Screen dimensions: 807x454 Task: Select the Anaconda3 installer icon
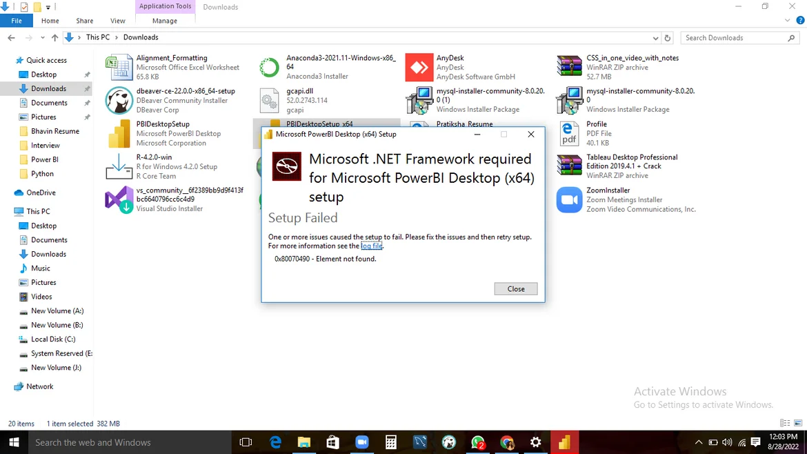269,68
